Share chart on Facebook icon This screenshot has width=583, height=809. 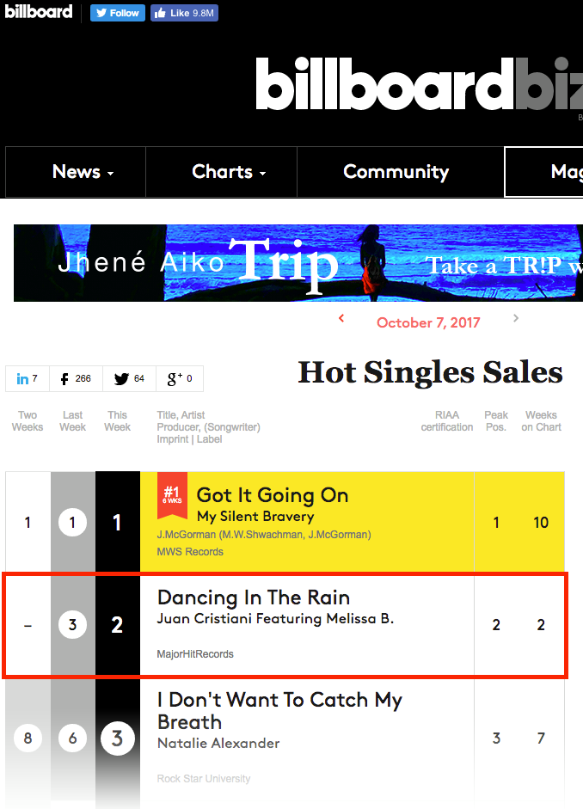[x=77, y=379]
